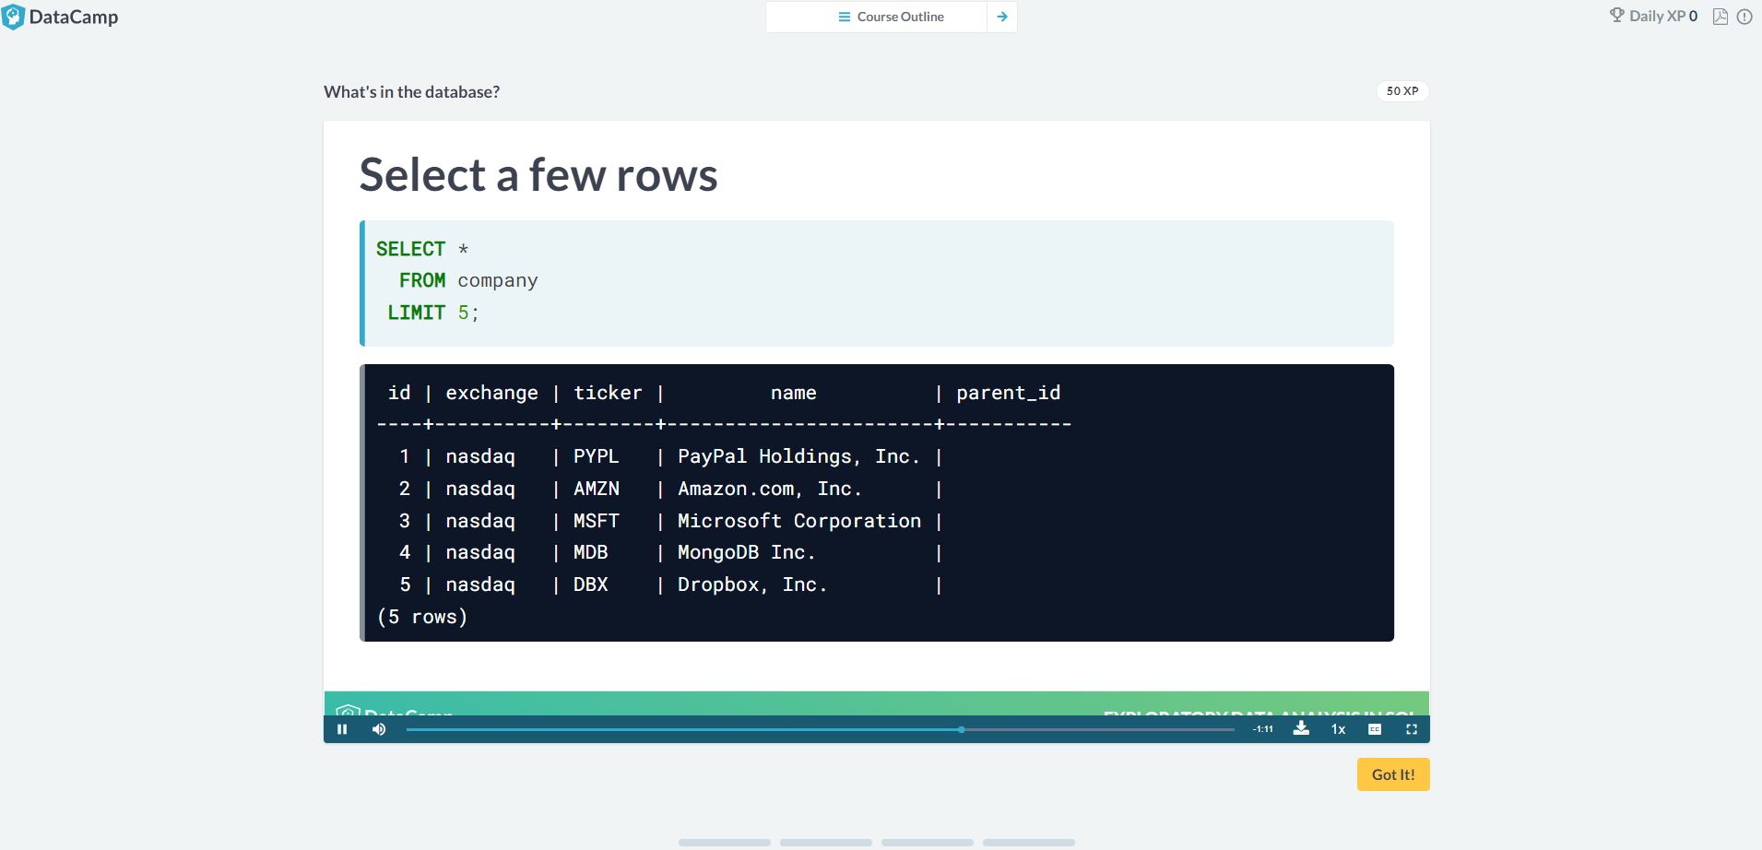1762x850 pixels.
Task: Click the remaining time -1:11
Action: [1263, 729]
